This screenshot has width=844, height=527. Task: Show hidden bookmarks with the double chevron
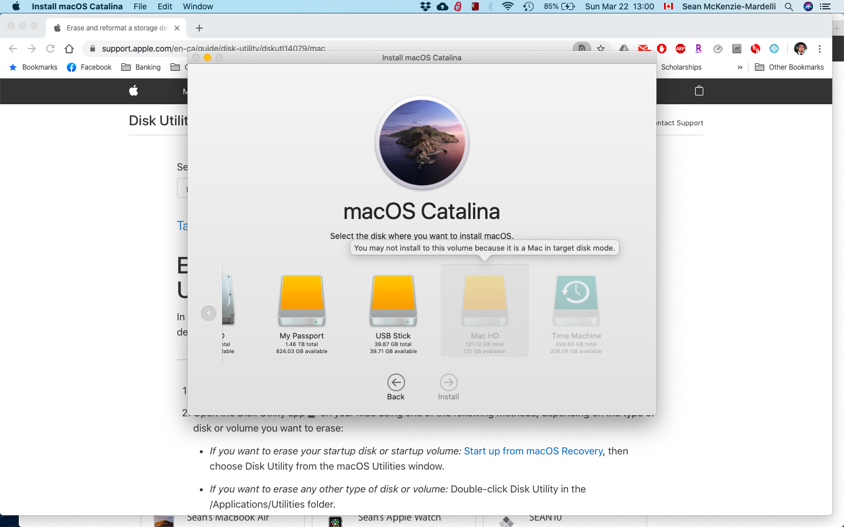[x=740, y=67]
